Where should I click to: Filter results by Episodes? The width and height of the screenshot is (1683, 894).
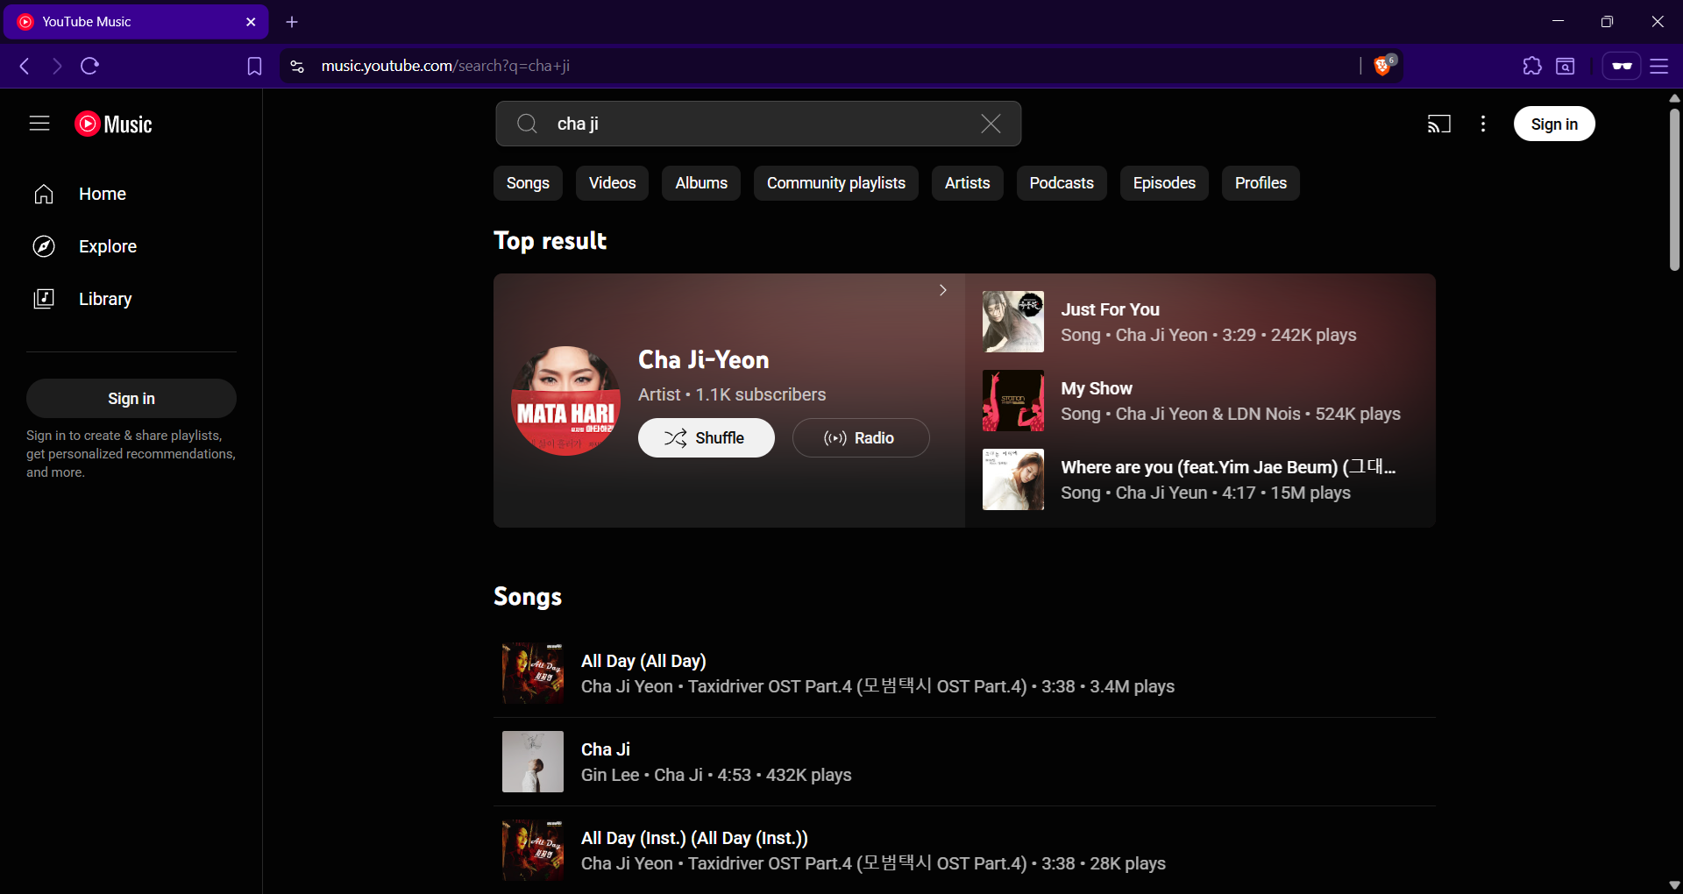coord(1164,183)
